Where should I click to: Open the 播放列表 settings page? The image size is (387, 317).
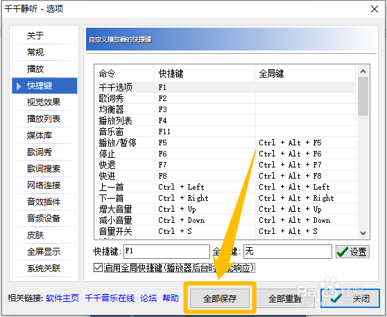pos(44,119)
